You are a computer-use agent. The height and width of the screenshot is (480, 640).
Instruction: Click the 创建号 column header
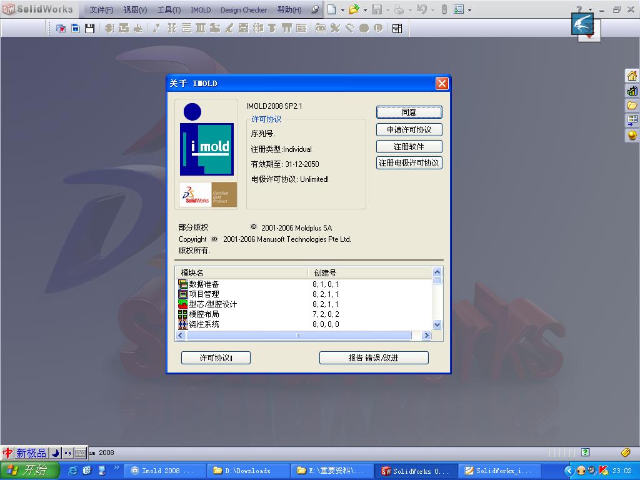coord(369,272)
